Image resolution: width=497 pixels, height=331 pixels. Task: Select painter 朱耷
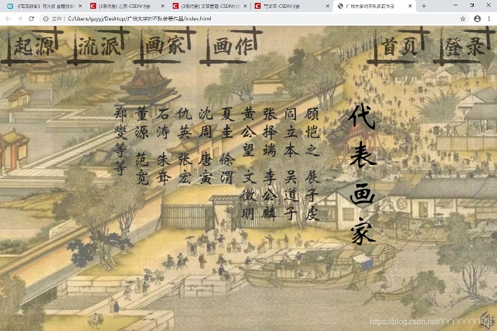163,169
